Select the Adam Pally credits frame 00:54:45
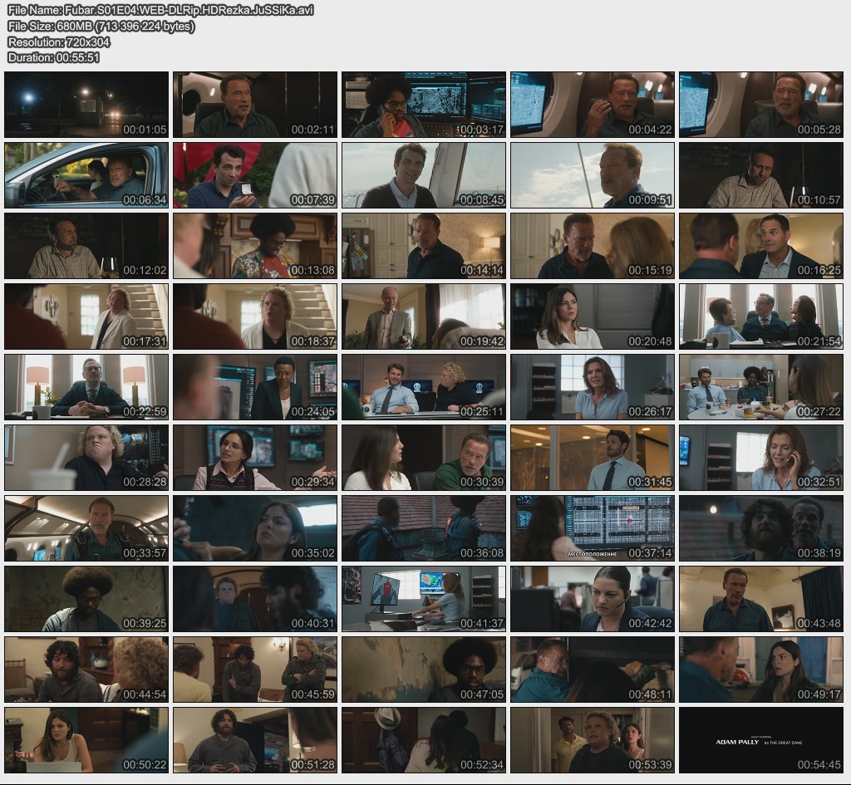The height and width of the screenshot is (785, 851). point(761,740)
